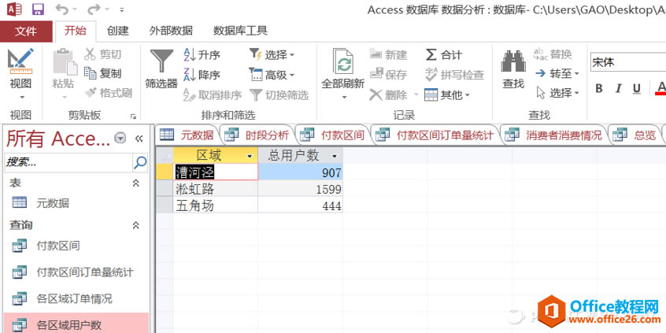The width and height of the screenshot is (666, 333).
Task: Toggle Italic text formatting
Action: pyautogui.click(x=619, y=88)
